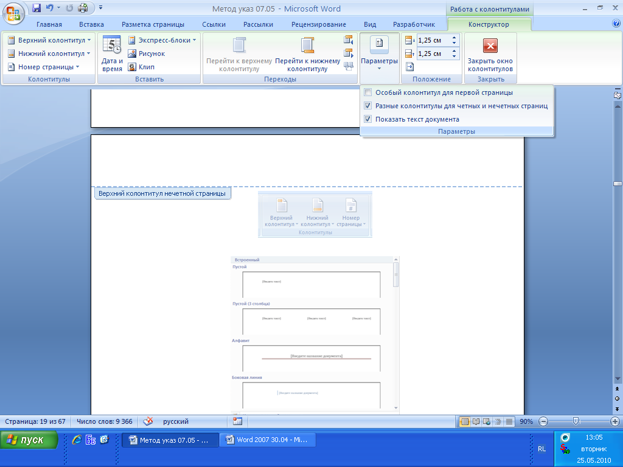Switch to Outline view icon
Image resolution: width=623 pixels, height=467 pixels.
(498, 422)
